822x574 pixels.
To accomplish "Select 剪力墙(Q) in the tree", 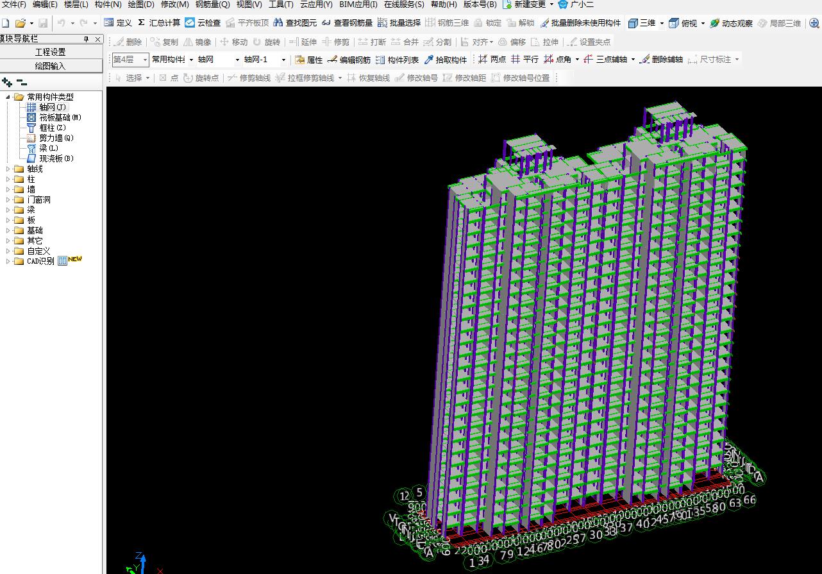I will pos(51,139).
